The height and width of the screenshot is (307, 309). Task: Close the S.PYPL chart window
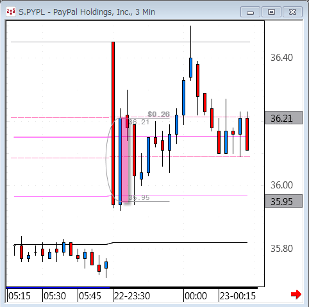click(292, 12)
